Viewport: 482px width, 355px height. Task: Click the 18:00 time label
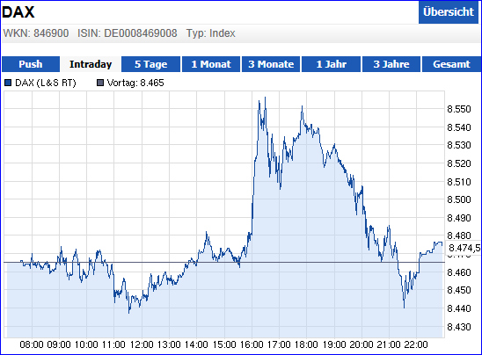coord(306,344)
